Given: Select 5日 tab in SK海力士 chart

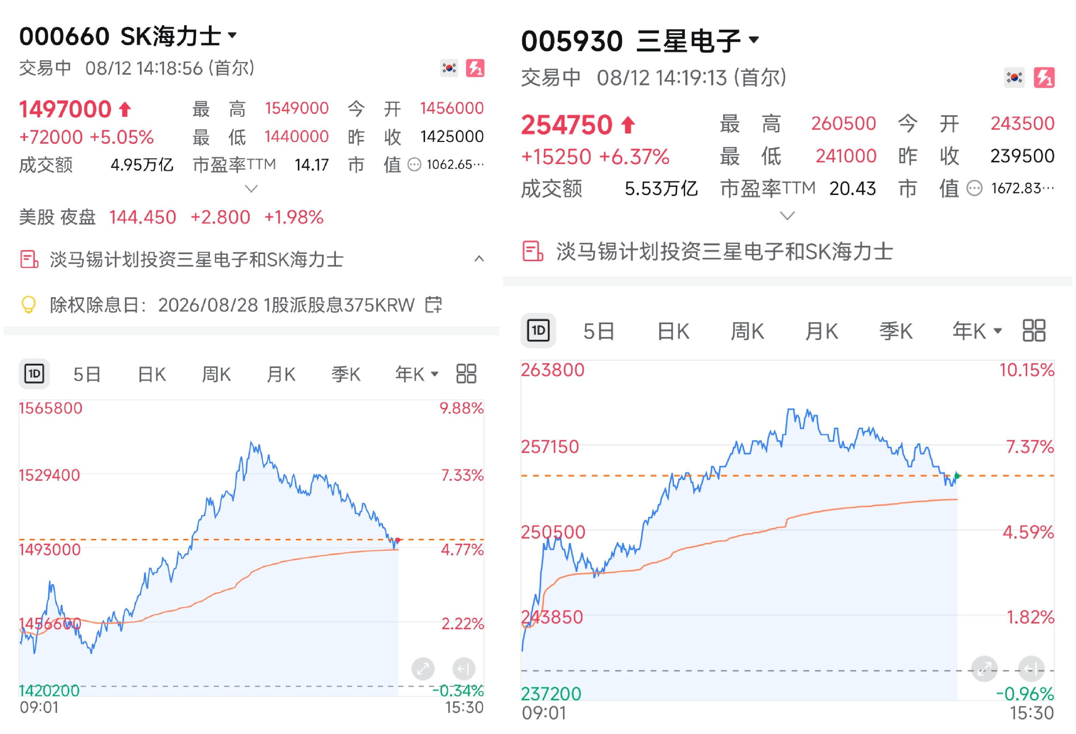Looking at the screenshot, I should tap(87, 374).
